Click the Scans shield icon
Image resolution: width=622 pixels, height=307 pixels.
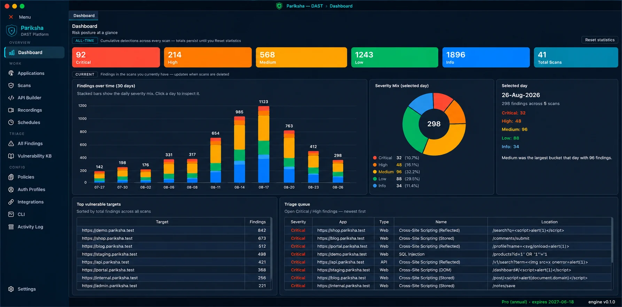pos(11,85)
